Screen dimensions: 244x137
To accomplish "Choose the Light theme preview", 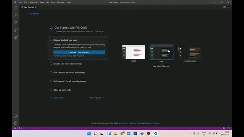I will point(133,52).
